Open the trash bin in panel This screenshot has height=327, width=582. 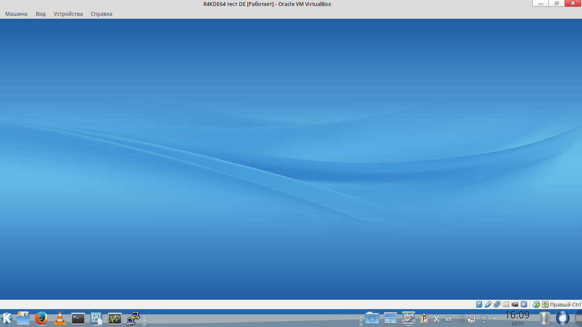pos(545,318)
